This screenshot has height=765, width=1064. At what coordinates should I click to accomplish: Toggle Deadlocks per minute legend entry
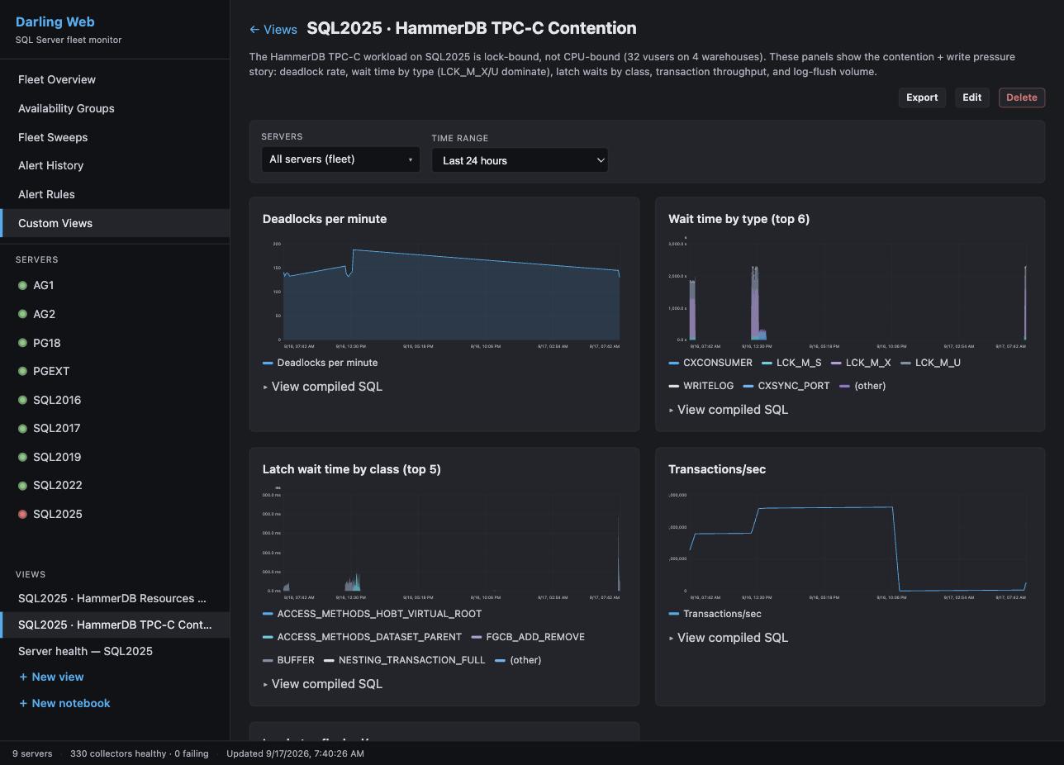click(x=320, y=363)
